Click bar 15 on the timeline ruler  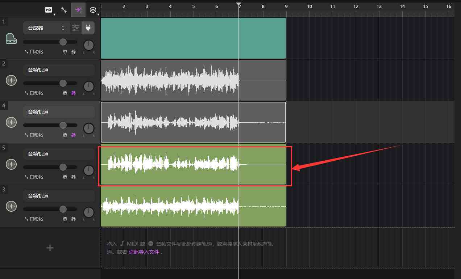coord(425,7)
